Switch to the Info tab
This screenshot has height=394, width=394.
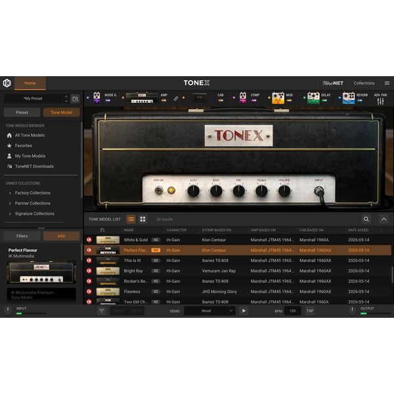click(x=61, y=236)
